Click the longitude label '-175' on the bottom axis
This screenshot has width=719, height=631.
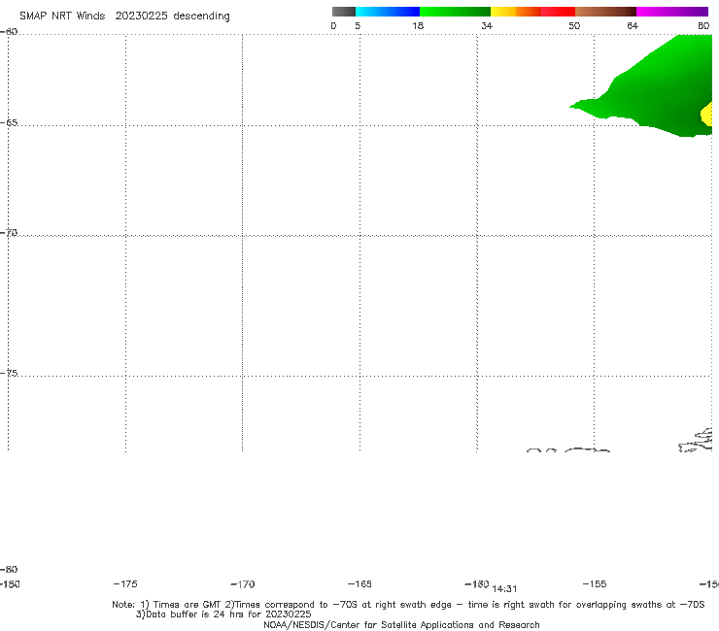[125, 584]
